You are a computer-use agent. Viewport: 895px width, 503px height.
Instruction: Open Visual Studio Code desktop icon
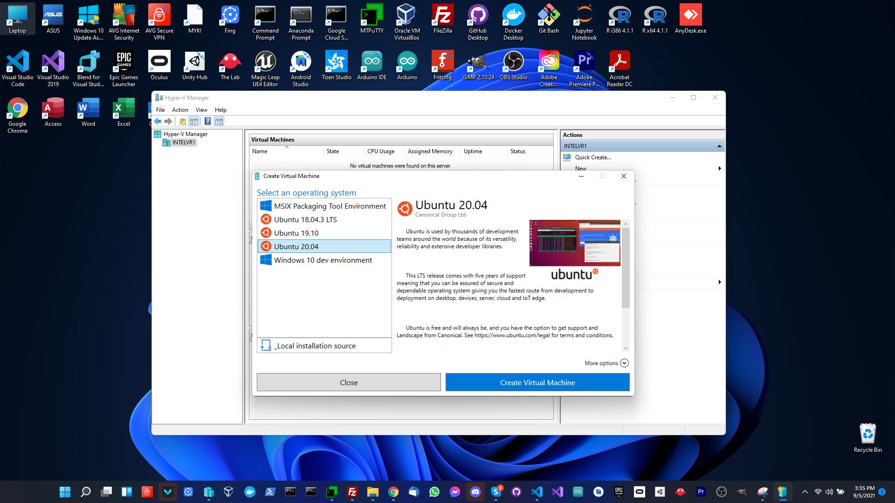point(18,69)
